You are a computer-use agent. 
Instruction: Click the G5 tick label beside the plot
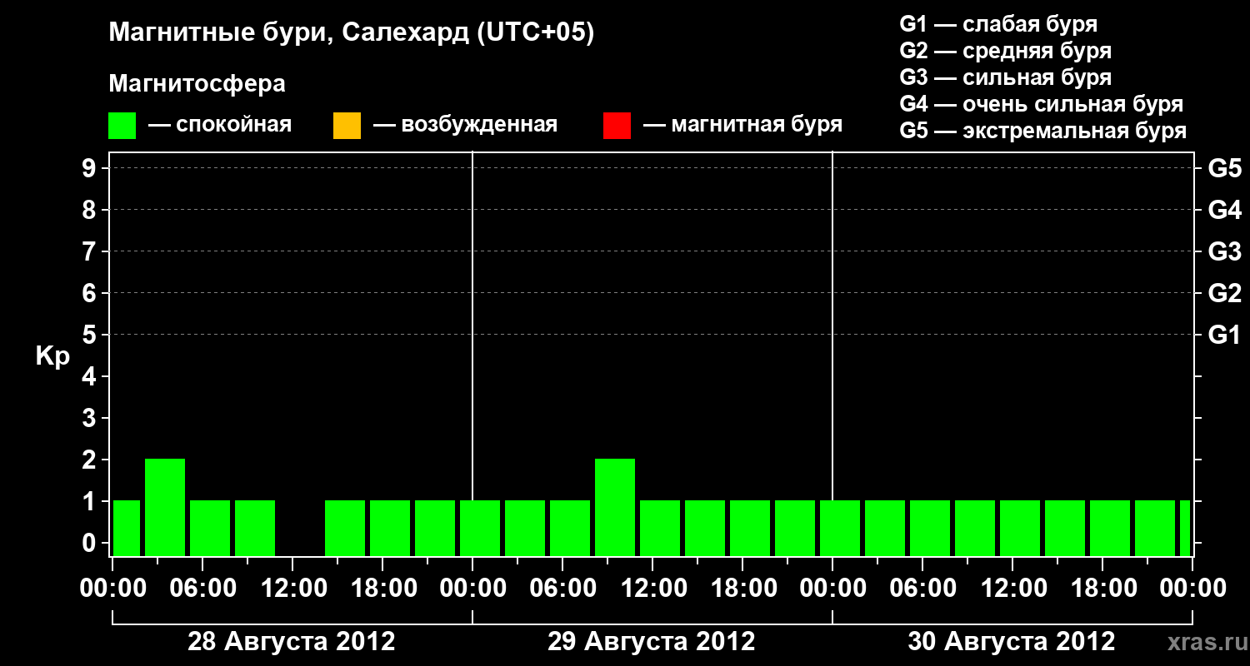coord(1225,168)
